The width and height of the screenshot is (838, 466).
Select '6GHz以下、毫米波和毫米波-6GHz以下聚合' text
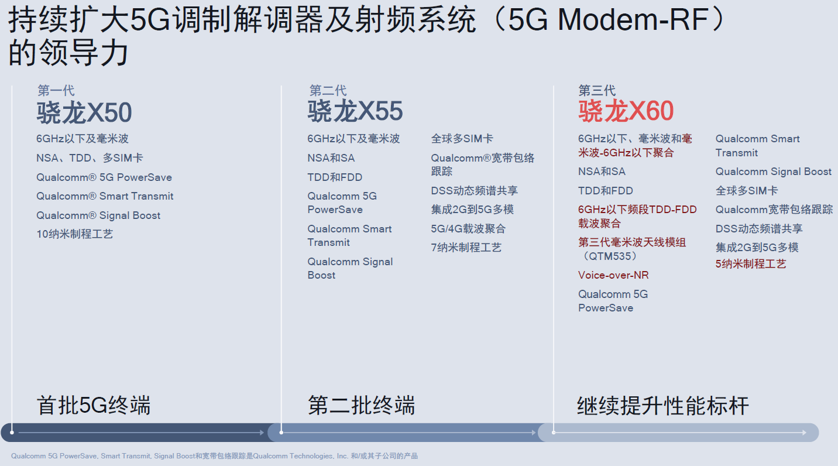pyautogui.click(x=636, y=146)
